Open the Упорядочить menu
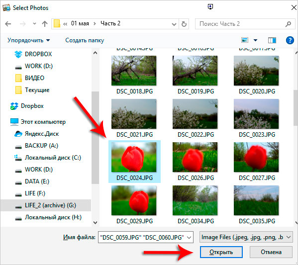The width and height of the screenshot is (298, 265). (x=28, y=40)
